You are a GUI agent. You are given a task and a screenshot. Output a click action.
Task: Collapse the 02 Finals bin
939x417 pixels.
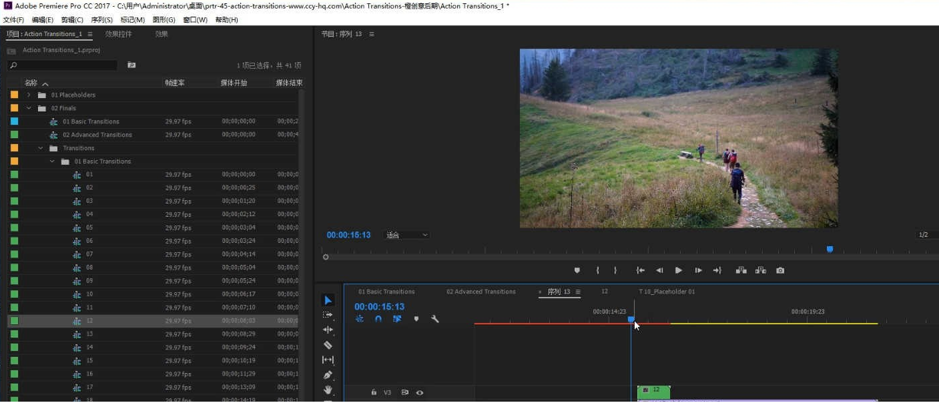[29, 108]
